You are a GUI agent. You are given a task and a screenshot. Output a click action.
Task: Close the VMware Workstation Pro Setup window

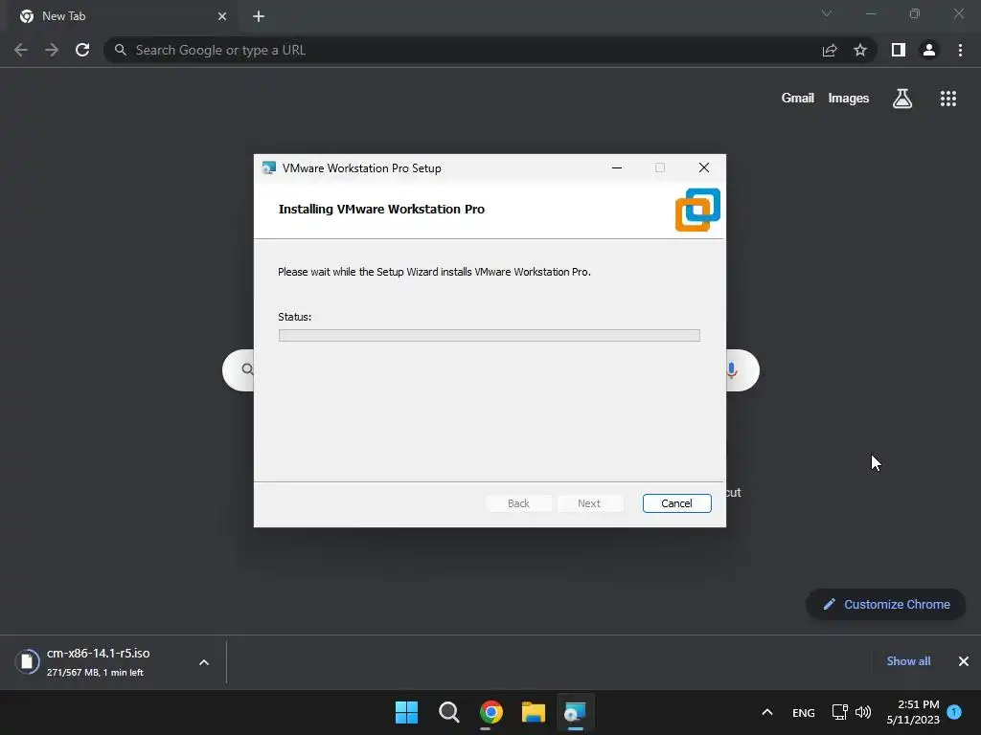704,167
